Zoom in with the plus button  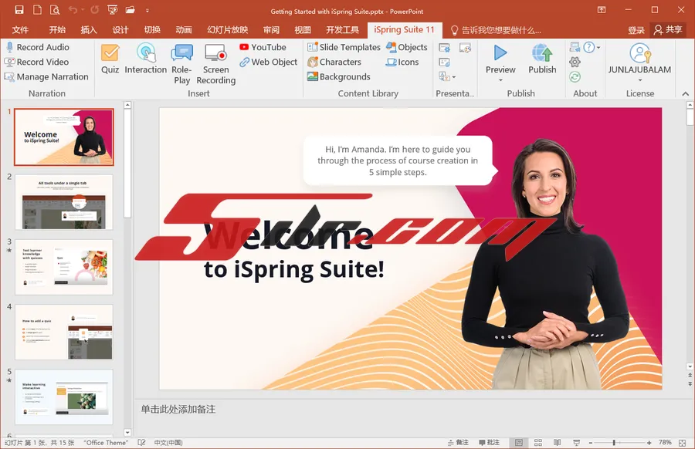point(649,442)
